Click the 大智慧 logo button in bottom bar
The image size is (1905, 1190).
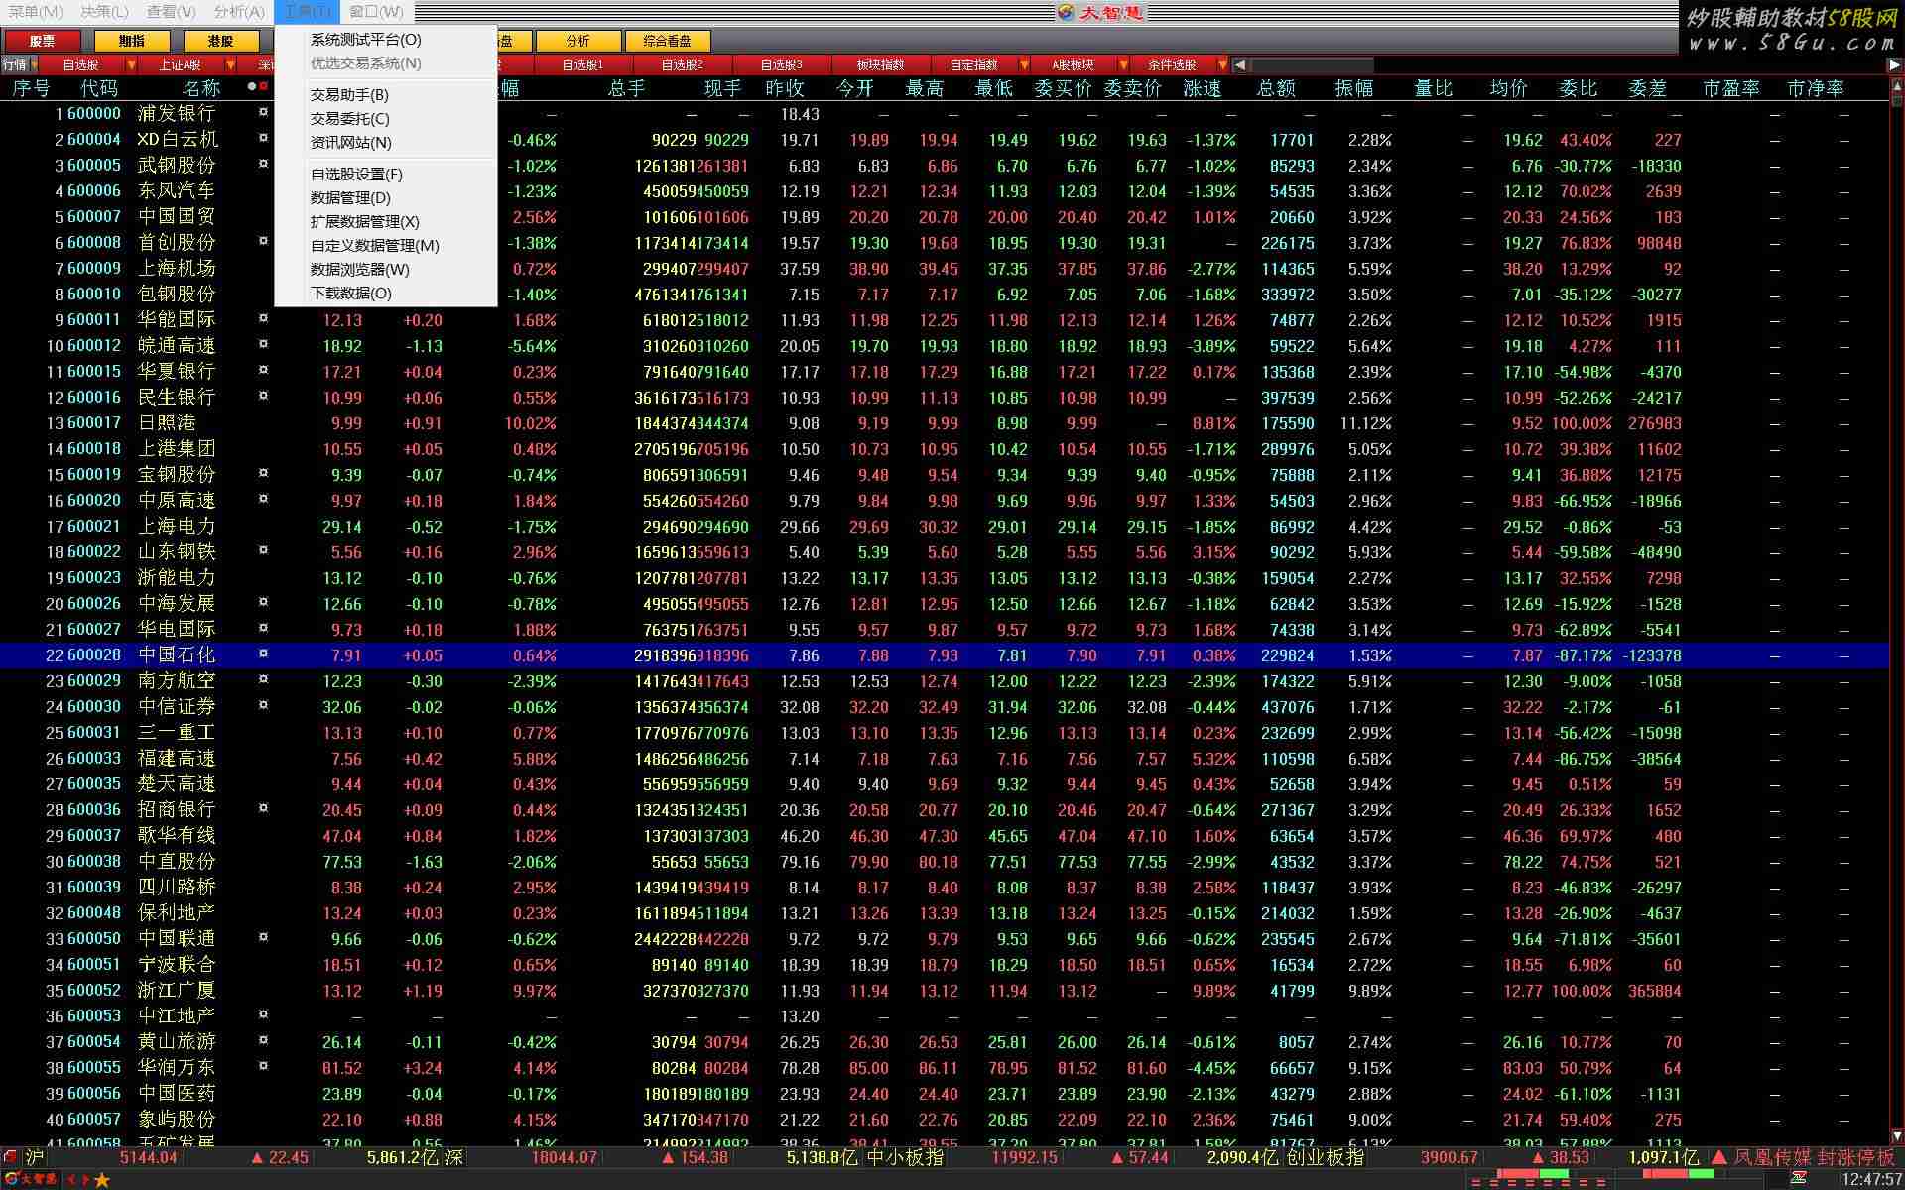click(x=30, y=1180)
